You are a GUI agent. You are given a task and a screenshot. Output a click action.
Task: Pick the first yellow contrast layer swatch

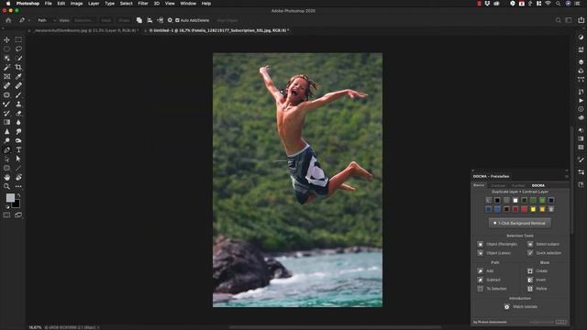click(533, 209)
